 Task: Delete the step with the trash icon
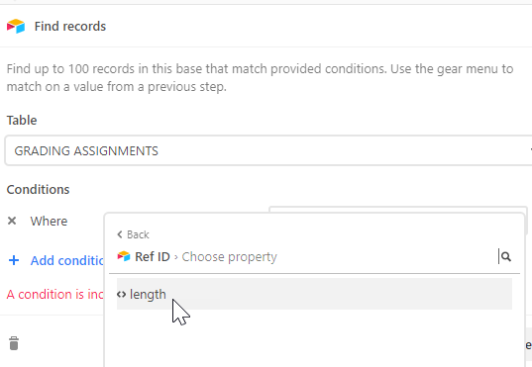click(14, 343)
